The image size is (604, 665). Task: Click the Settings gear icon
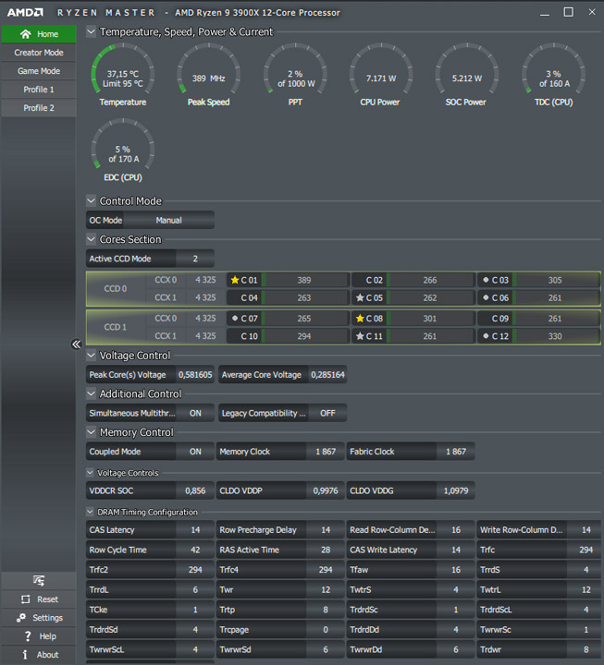(x=21, y=618)
